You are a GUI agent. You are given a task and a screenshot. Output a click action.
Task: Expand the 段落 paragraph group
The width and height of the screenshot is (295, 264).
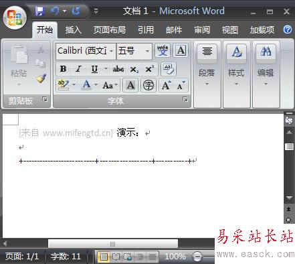[x=207, y=74]
